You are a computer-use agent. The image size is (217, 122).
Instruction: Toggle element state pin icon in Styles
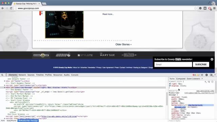click(209, 82)
